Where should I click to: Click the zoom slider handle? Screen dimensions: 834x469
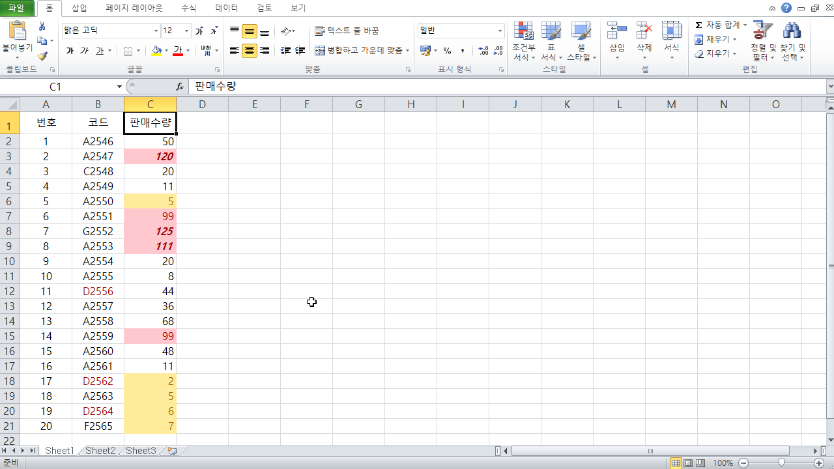(781, 462)
